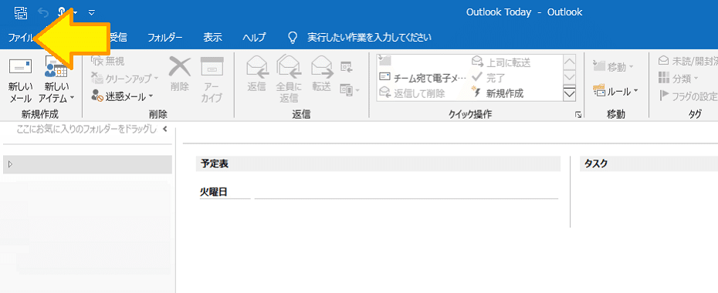Viewport: 718px width, 293px height.
Task: Select the チーム宛て電子メール quick step
Action: tap(422, 78)
